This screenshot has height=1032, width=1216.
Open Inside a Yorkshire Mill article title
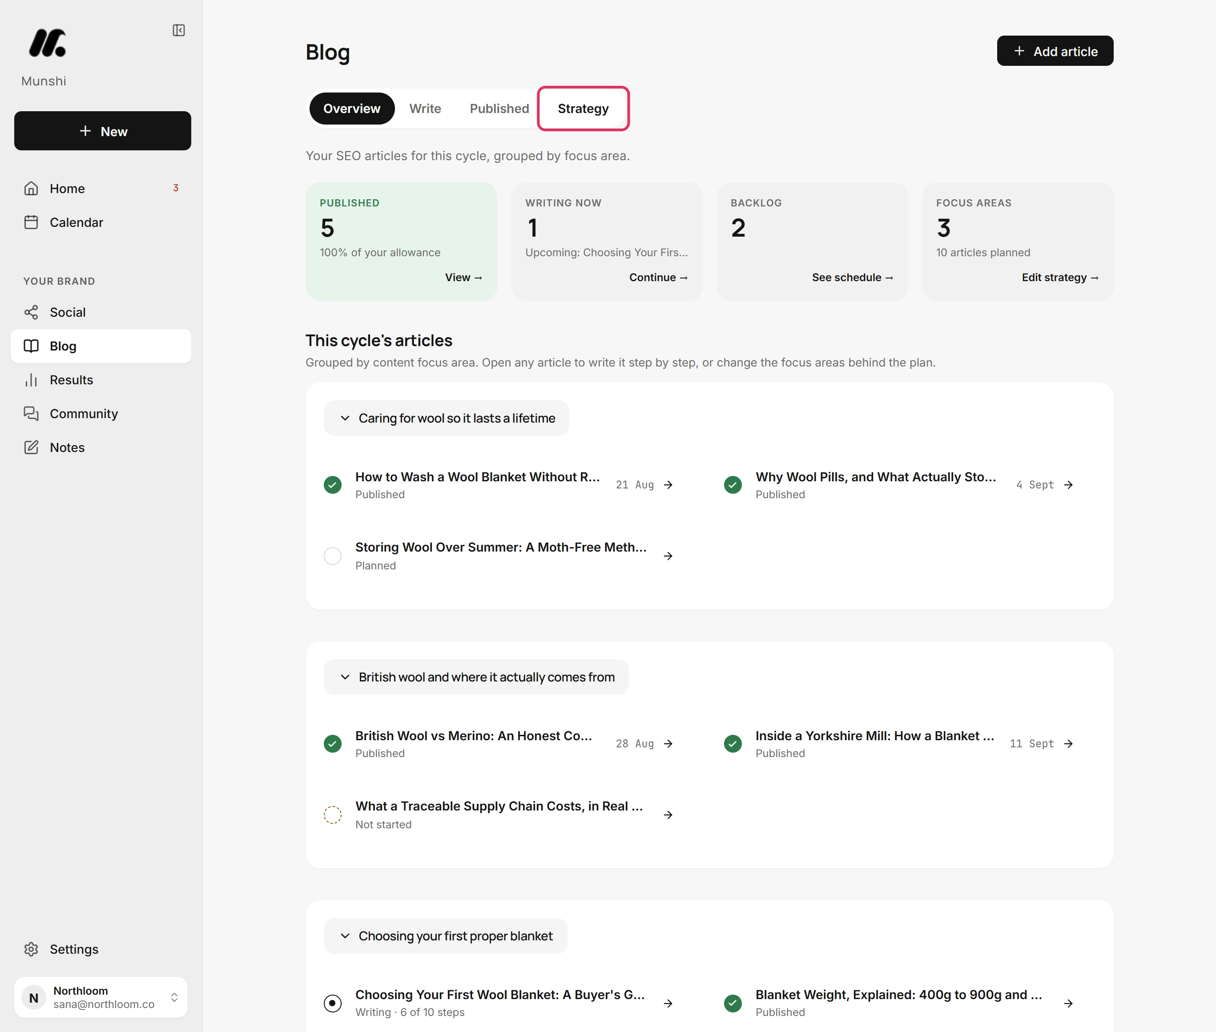(875, 736)
